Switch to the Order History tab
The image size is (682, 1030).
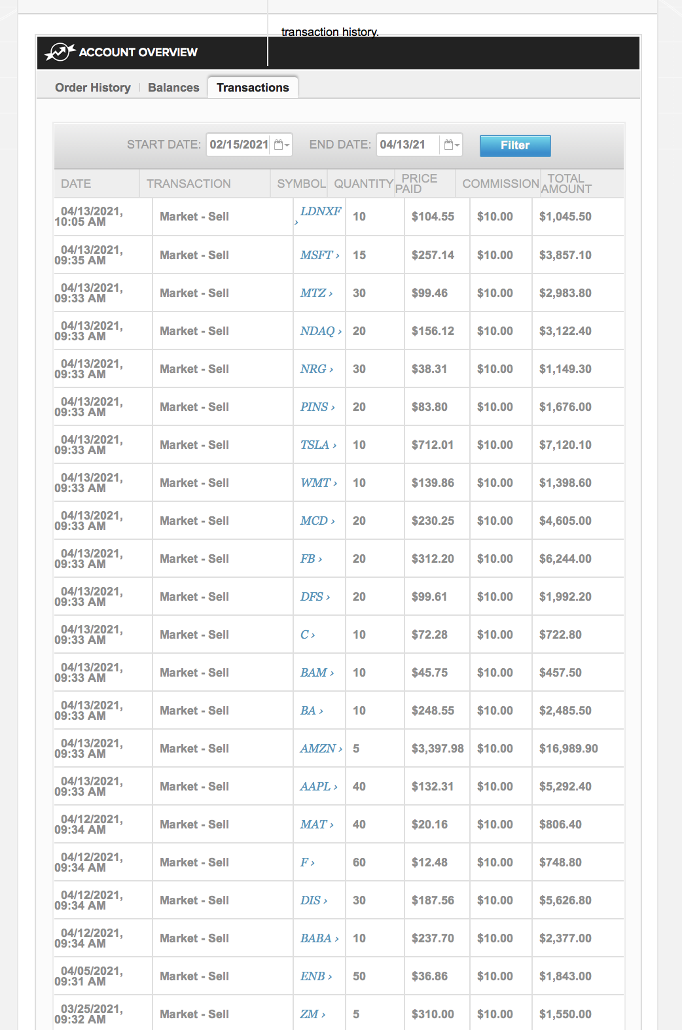[x=92, y=88]
